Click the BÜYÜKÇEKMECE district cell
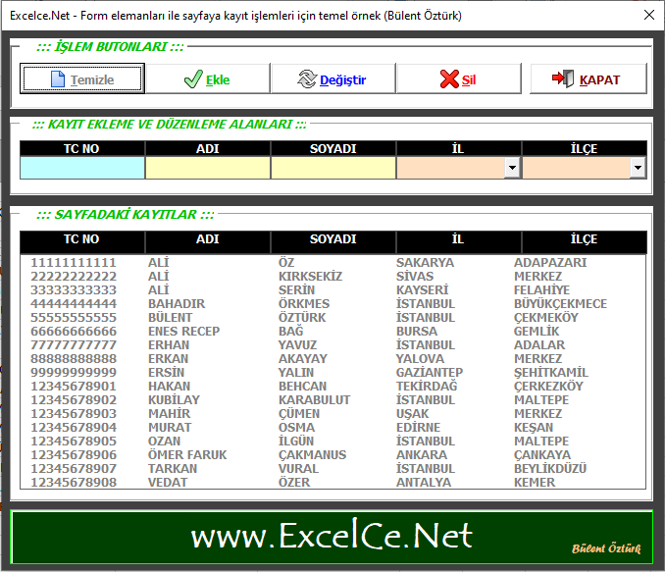Screen dimensions: 665x572 (x=560, y=304)
